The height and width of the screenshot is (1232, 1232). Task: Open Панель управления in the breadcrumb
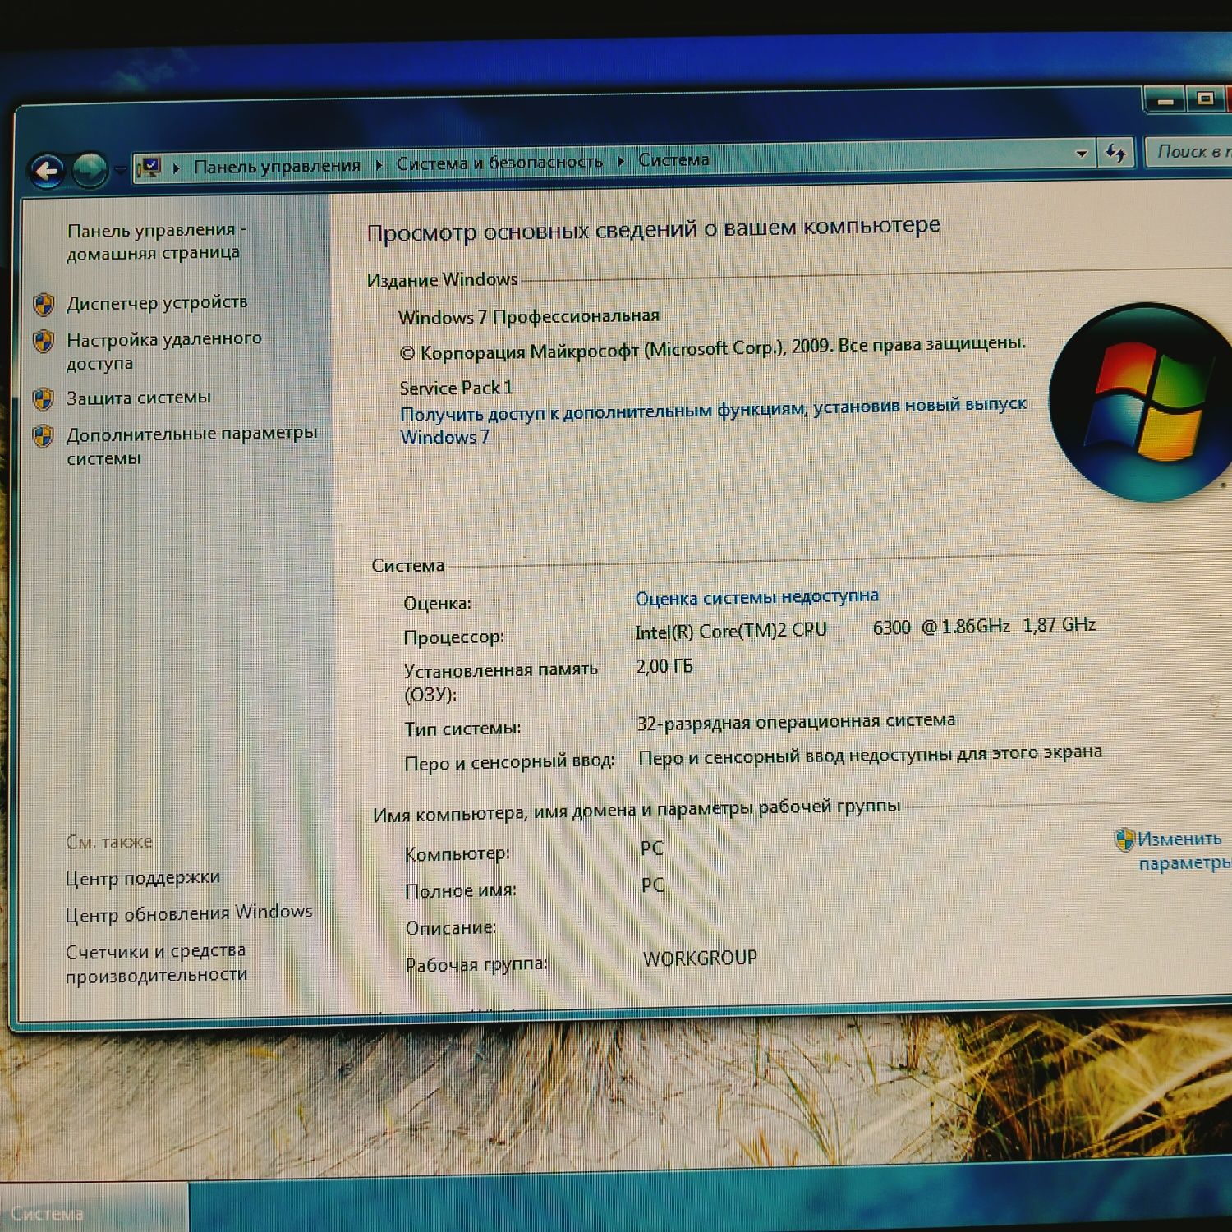pyautogui.click(x=277, y=166)
